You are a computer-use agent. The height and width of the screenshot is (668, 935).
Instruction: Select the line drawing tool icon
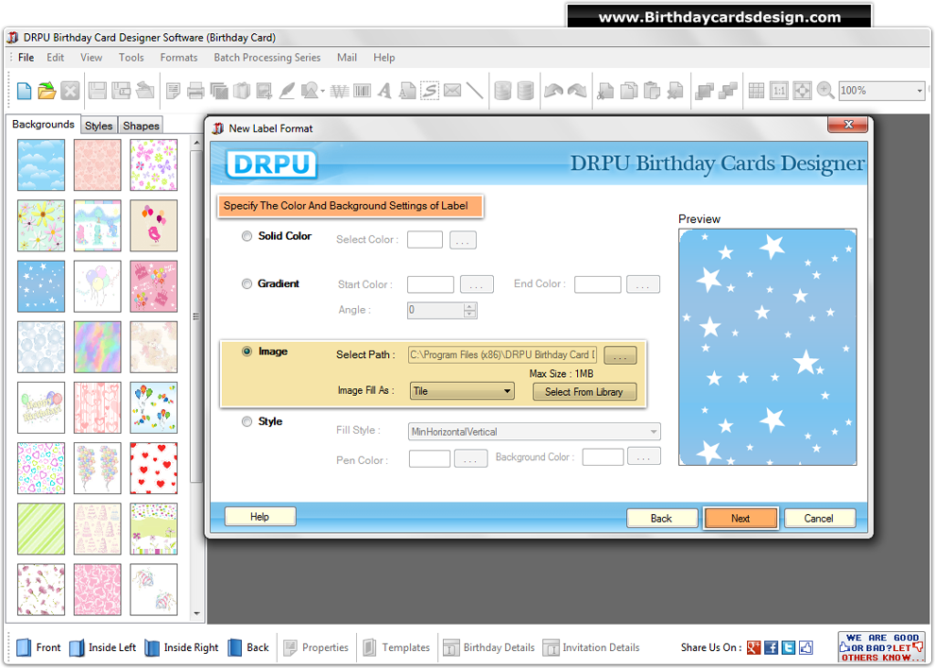tap(475, 91)
